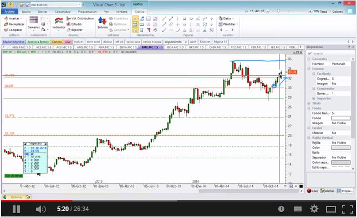
Task: Open the Alertas panel tab
Action: pyautogui.click(x=328, y=191)
